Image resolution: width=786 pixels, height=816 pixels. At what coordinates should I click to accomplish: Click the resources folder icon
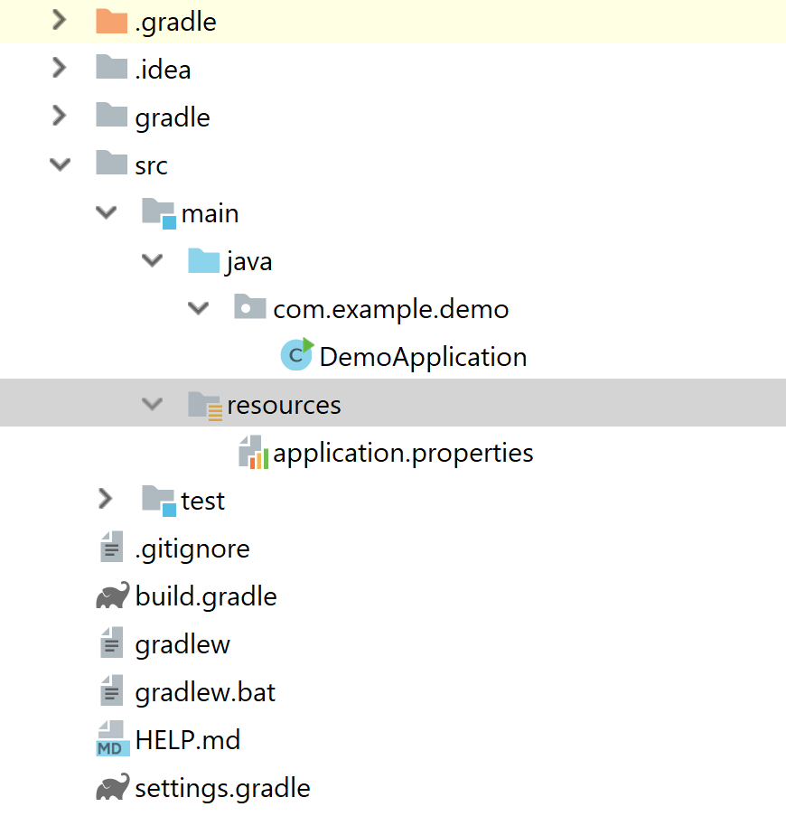click(205, 404)
